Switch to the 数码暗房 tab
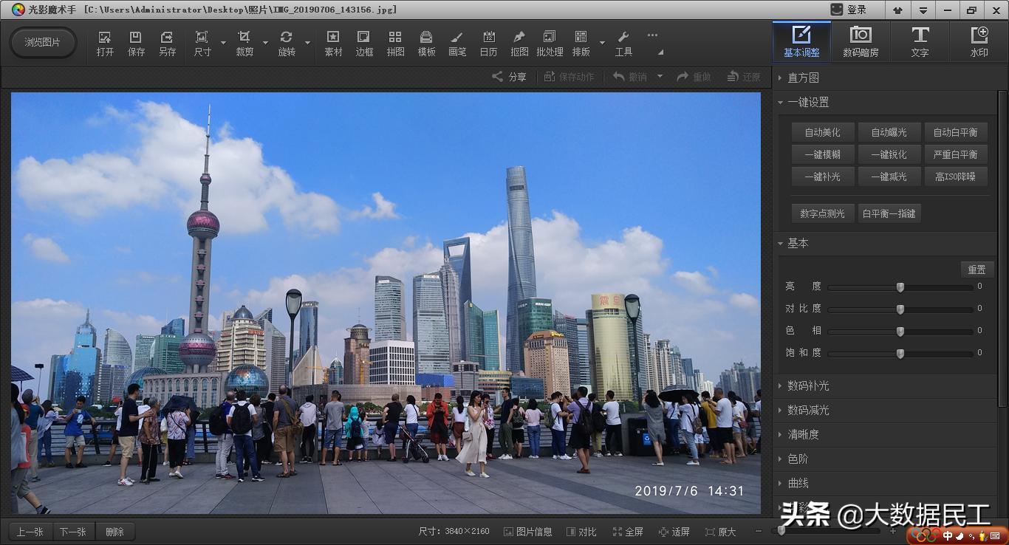Viewport: 1009px width, 545px height. pyautogui.click(x=861, y=41)
